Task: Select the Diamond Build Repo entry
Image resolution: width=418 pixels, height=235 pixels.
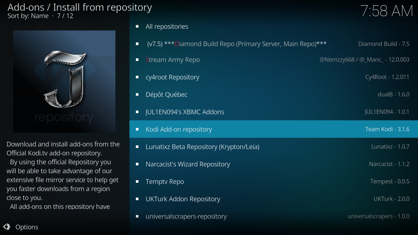Action: [236, 44]
